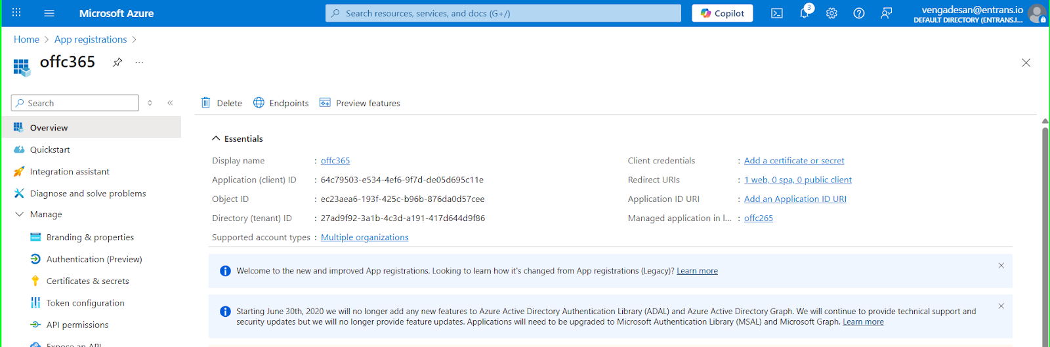Click the Integration assistant rocket icon
The width and height of the screenshot is (1050, 347).
(x=19, y=171)
